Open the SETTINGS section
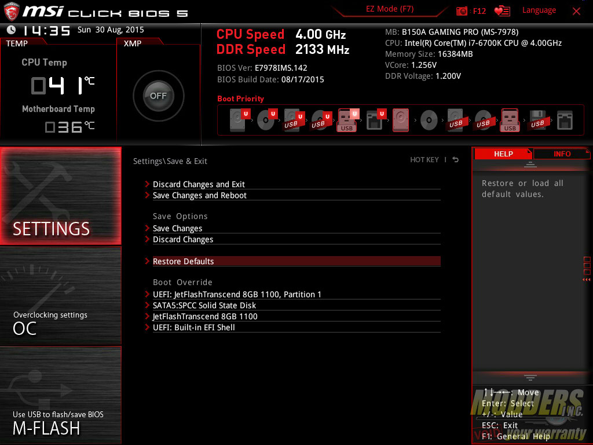Image resolution: width=593 pixels, height=445 pixels. 60,196
